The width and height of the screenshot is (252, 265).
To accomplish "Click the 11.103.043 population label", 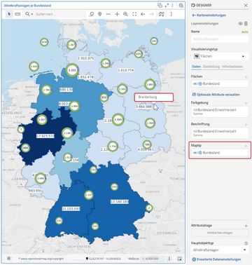I will (x=71, y=208).
